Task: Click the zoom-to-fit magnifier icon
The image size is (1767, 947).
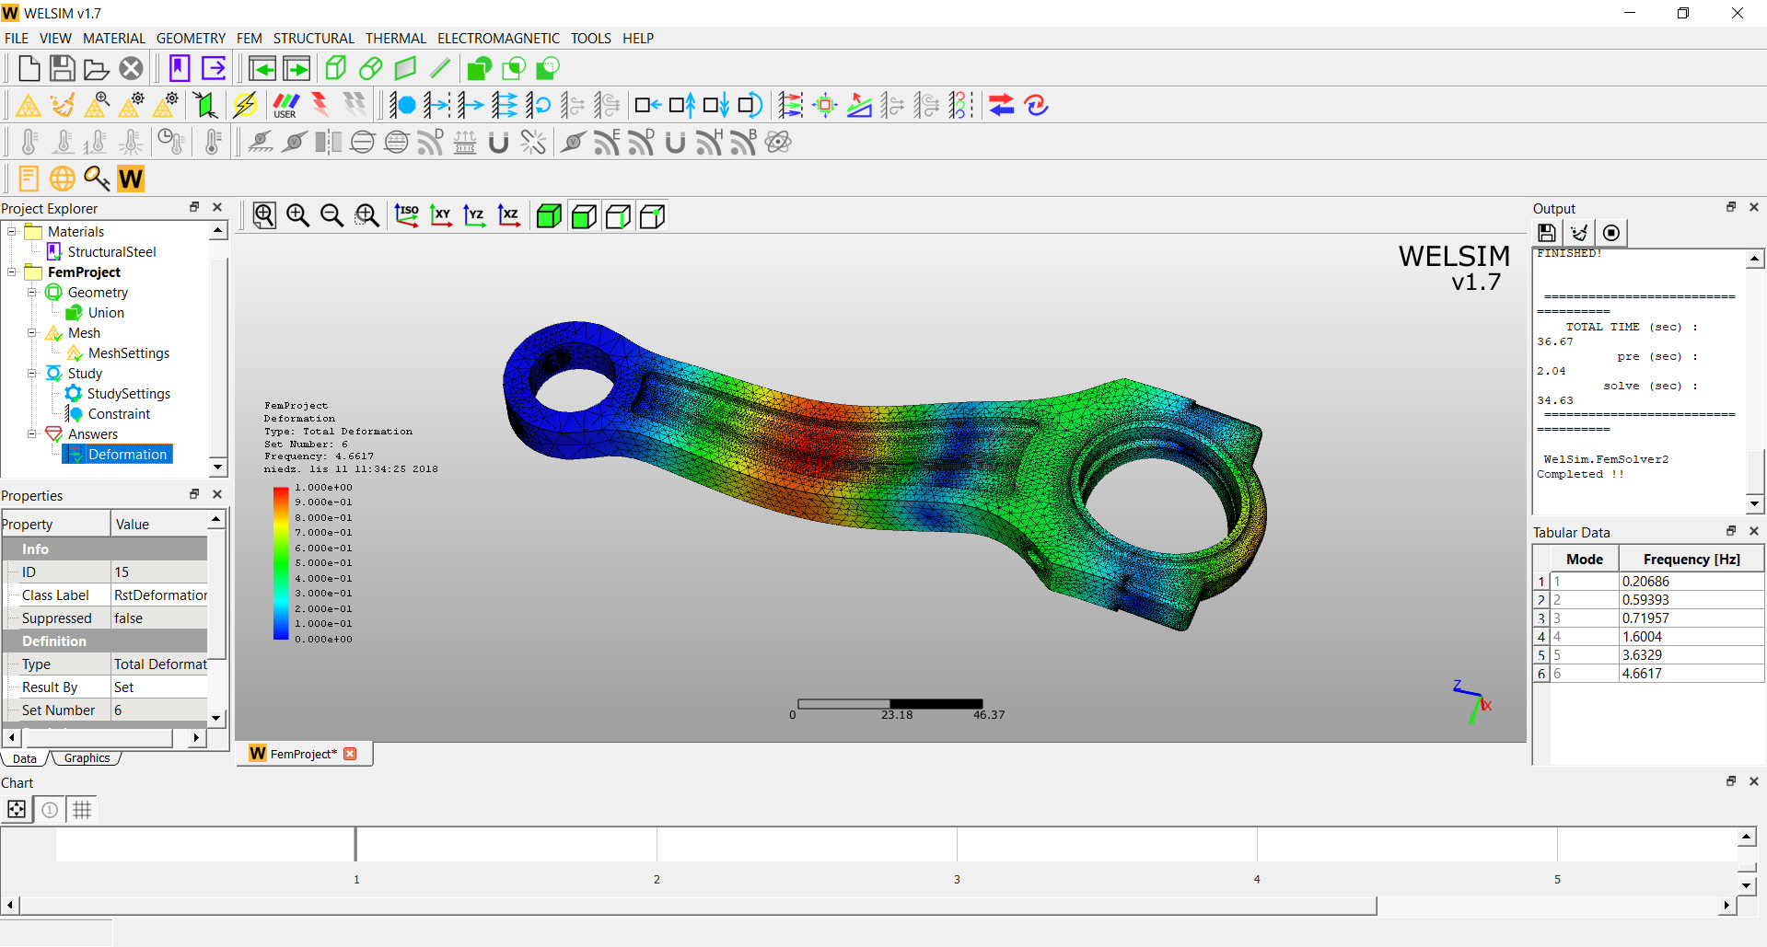Action: [x=264, y=216]
